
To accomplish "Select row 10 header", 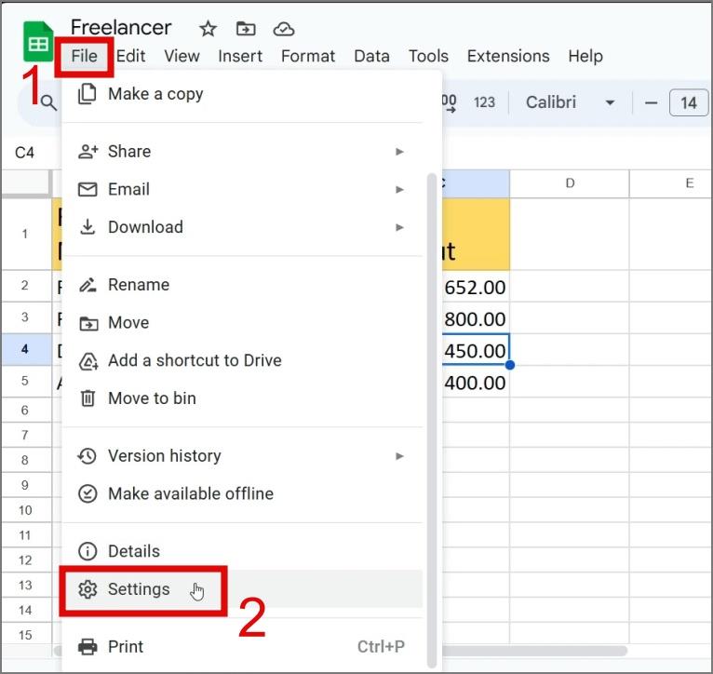I will [x=25, y=510].
